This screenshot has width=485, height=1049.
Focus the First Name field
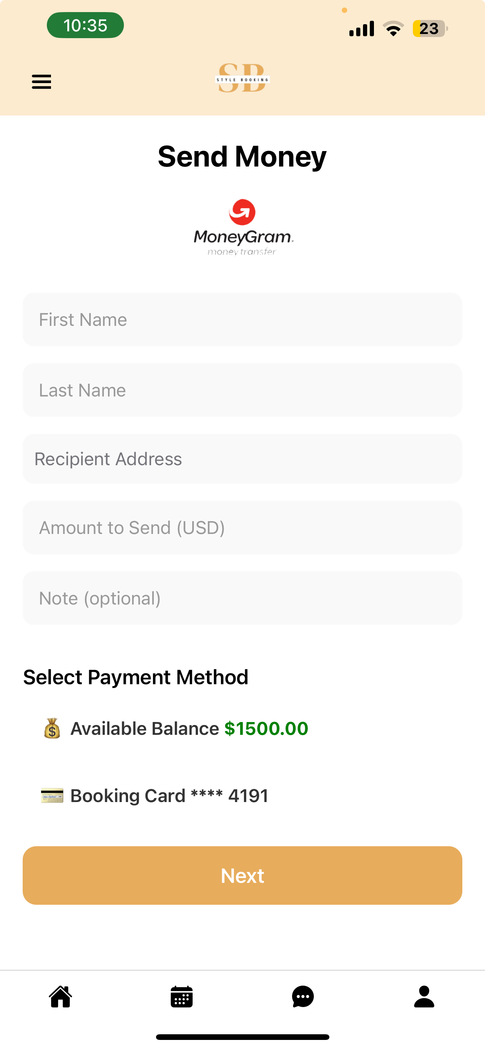pyautogui.click(x=242, y=320)
